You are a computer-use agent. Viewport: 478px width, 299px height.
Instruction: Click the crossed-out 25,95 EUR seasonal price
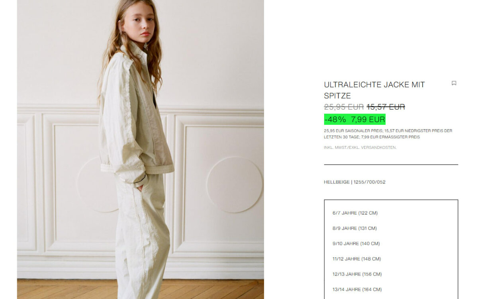pyautogui.click(x=344, y=107)
